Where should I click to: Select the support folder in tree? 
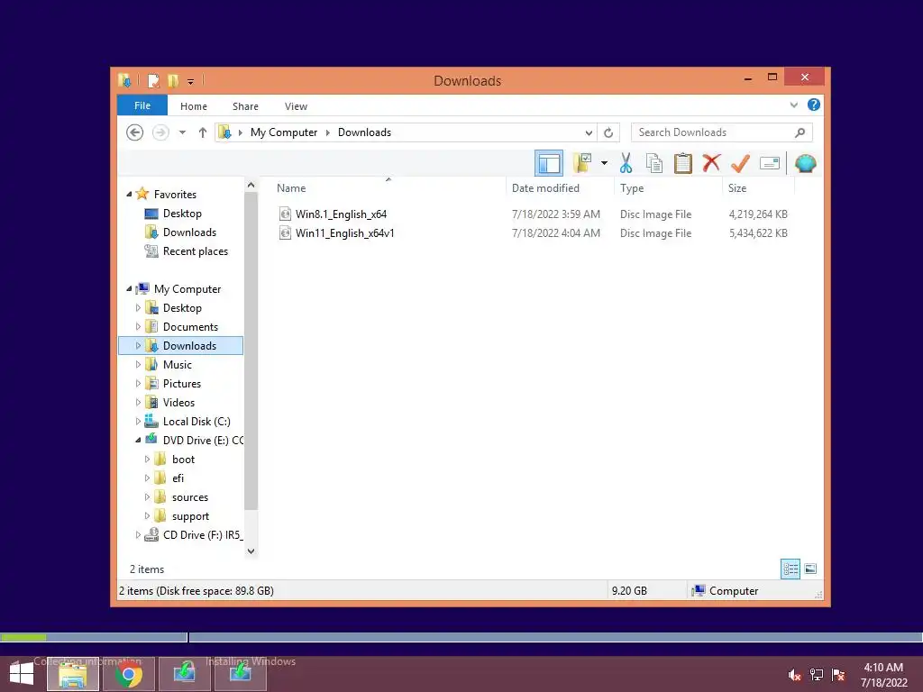(190, 516)
